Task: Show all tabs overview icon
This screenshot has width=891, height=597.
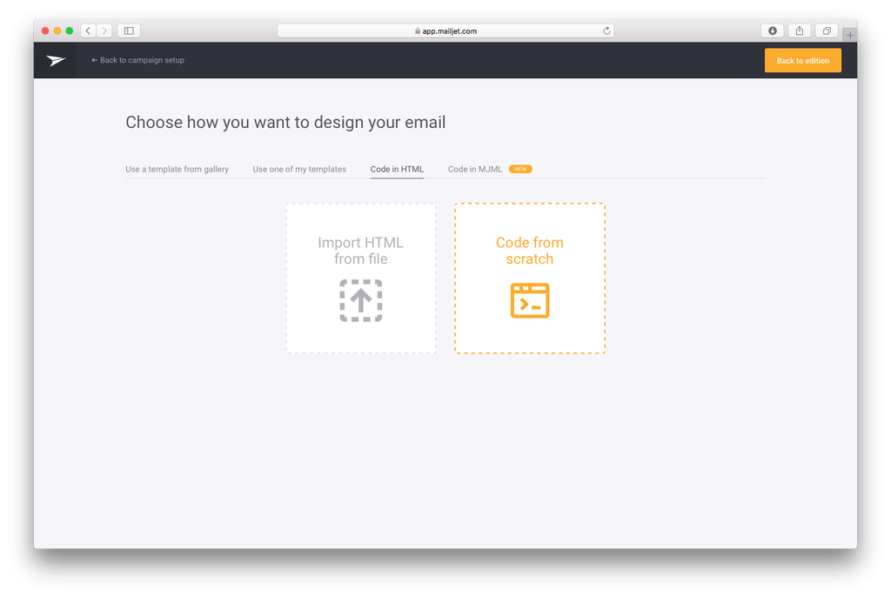Action: pos(827,30)
